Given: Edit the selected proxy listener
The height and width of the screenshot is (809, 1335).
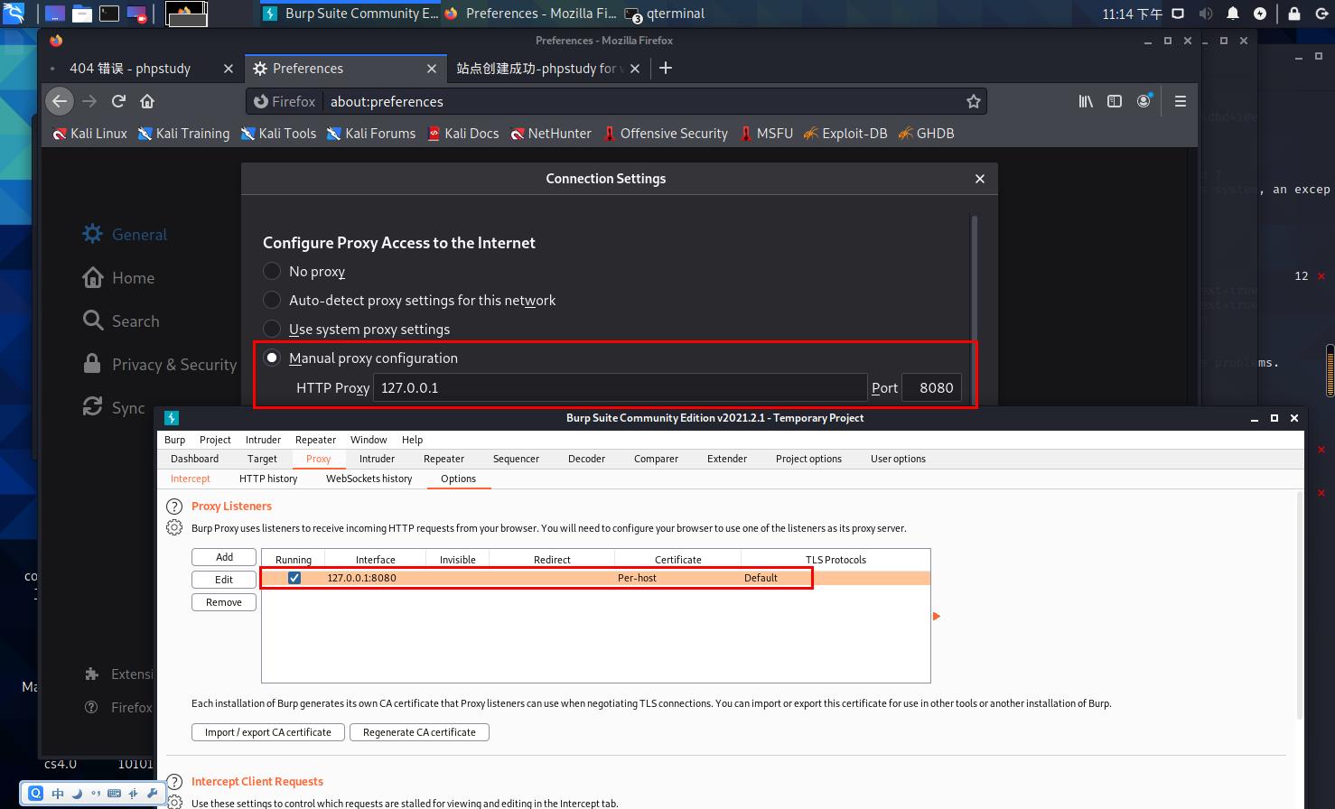Looking at the screenshot, I should coord(224,580).
